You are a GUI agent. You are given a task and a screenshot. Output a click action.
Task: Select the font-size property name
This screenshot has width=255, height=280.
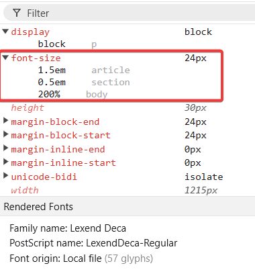[x=36, y=58]
